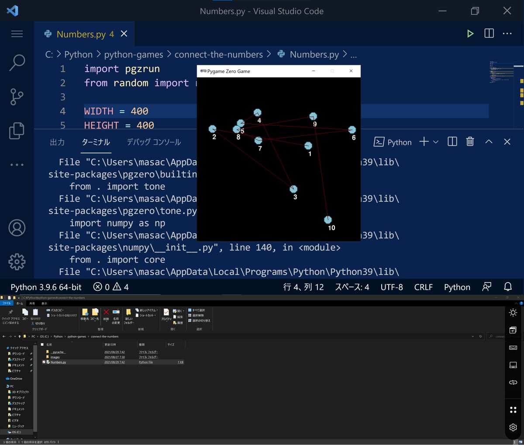Kill terminal with the trash icon
The height and width of the screenshot is (445, 524).
pyautogui.click(x=470, y=141)
